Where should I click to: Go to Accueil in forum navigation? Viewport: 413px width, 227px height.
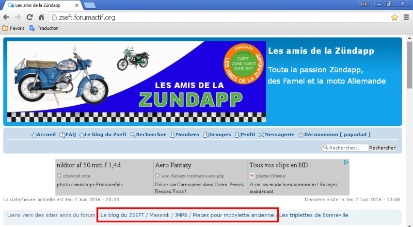click(x=44, y=135)
